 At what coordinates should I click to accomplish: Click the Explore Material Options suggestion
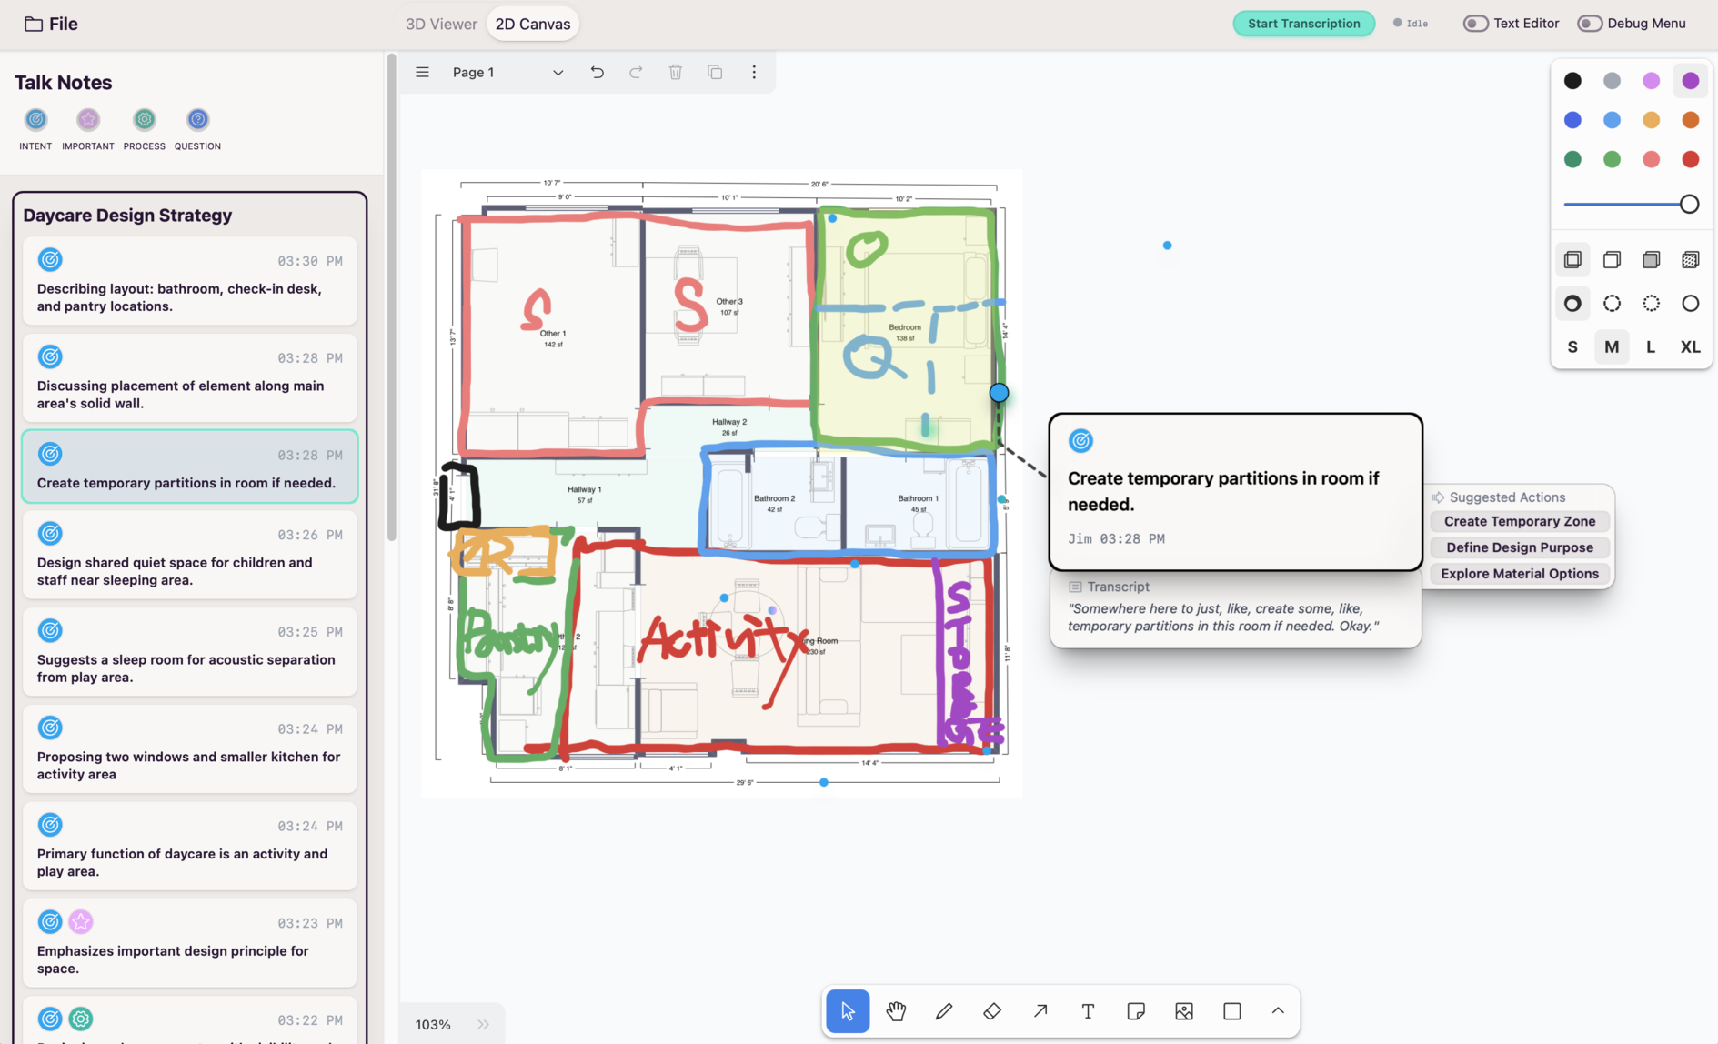[x=1520, y=575]
